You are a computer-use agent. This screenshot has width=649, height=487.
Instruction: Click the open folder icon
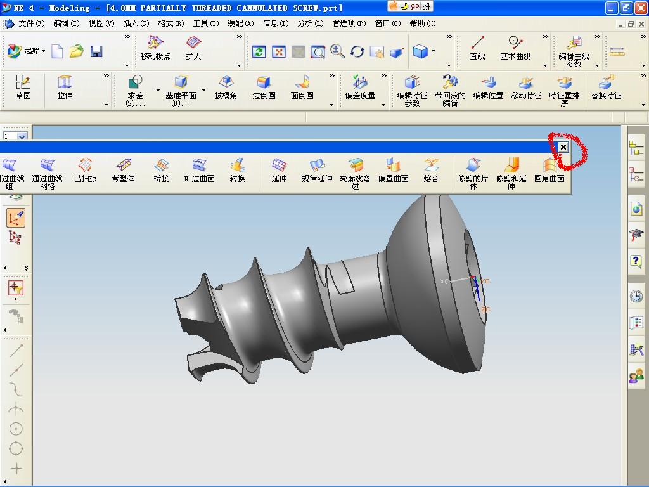77,51
